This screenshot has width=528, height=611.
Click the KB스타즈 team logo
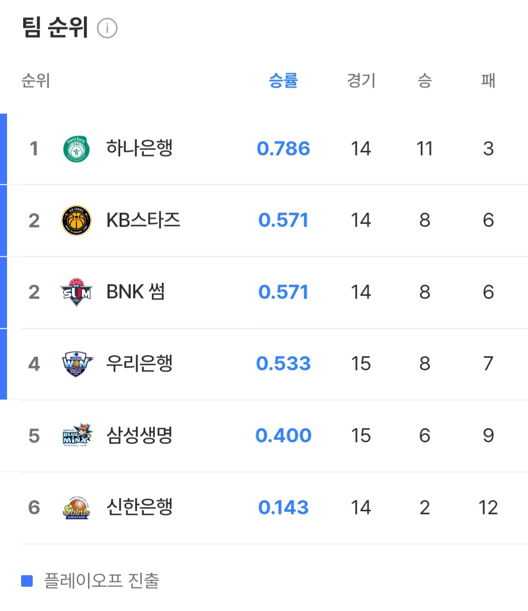[76, 220]
